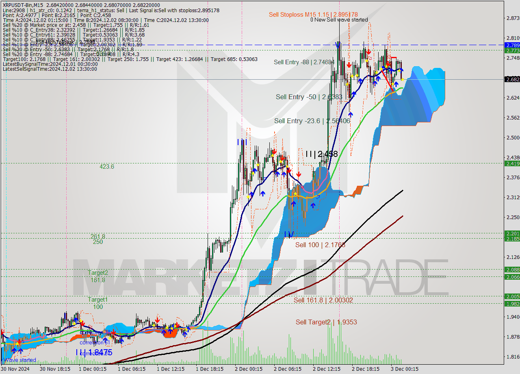
Task: Click the Target2 label
Action: (x=98, y=273)
